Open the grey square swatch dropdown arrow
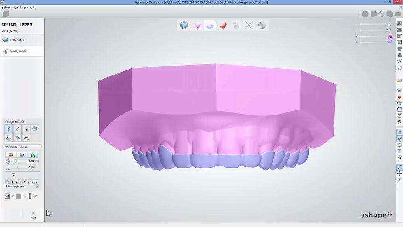This screenshot has height=227, width=403. (x=24, y=196)
